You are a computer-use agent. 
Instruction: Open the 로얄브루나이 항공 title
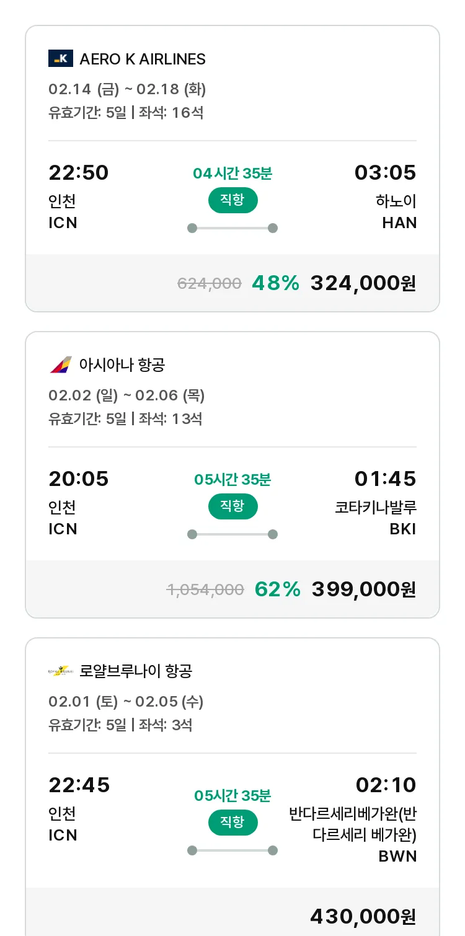point(136,671)
